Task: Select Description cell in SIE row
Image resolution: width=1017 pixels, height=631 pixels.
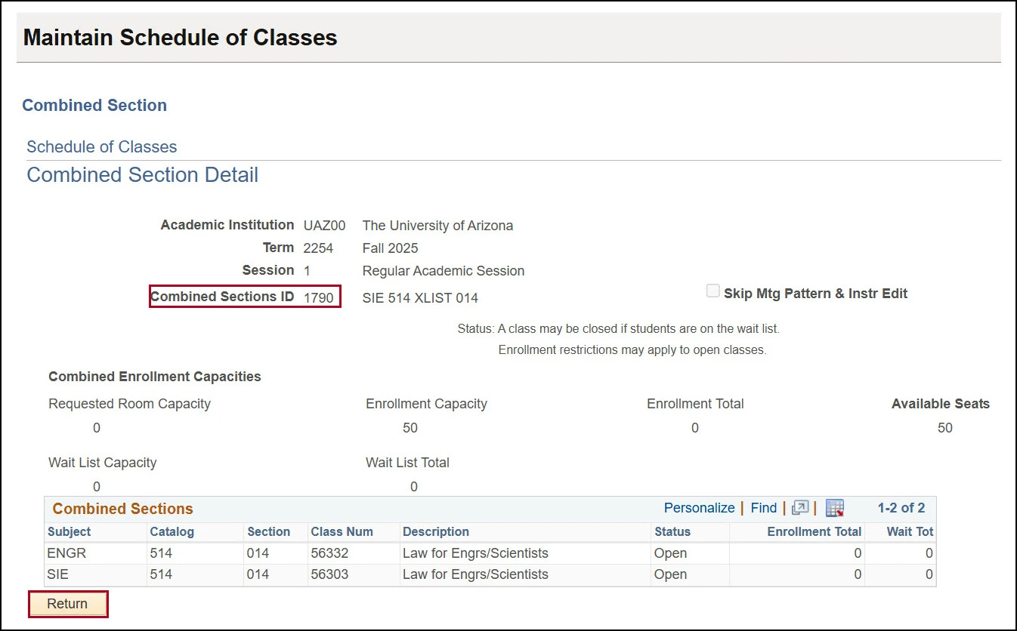Action: (475, 574)
